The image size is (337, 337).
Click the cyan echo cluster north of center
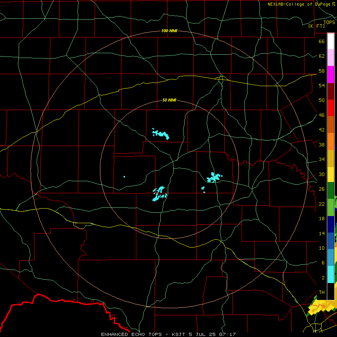161,134
